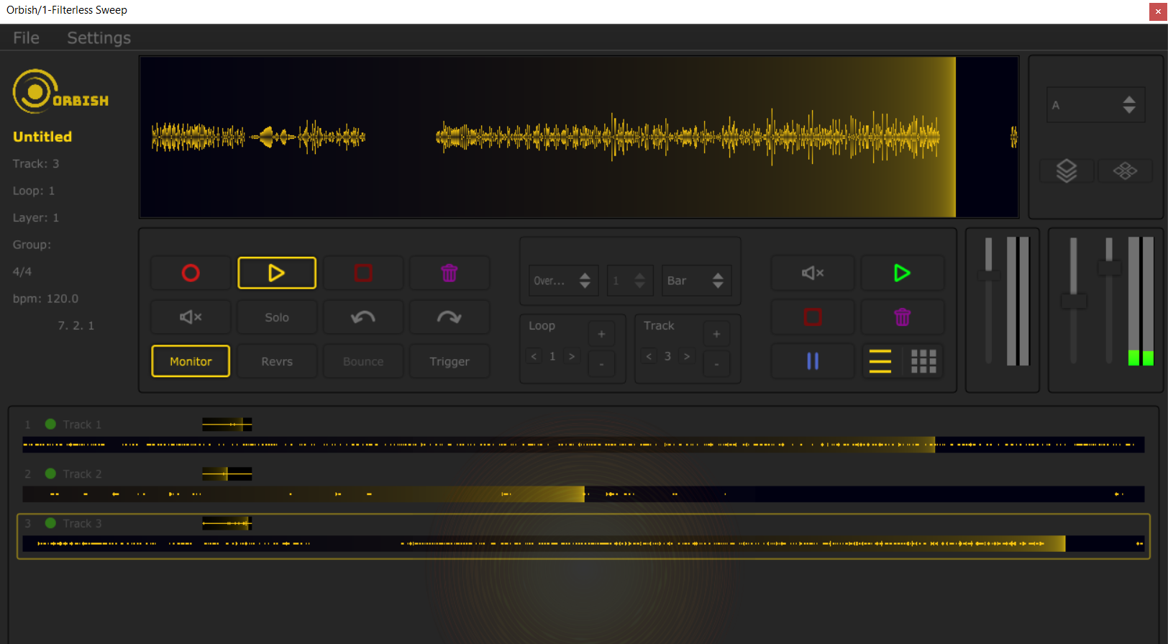Select the Track 3 label
Screen dimensions: 1168x644
point(82,524)
